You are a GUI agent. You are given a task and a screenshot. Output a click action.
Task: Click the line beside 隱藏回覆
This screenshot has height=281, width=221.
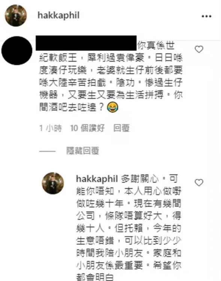coord(47,151)
